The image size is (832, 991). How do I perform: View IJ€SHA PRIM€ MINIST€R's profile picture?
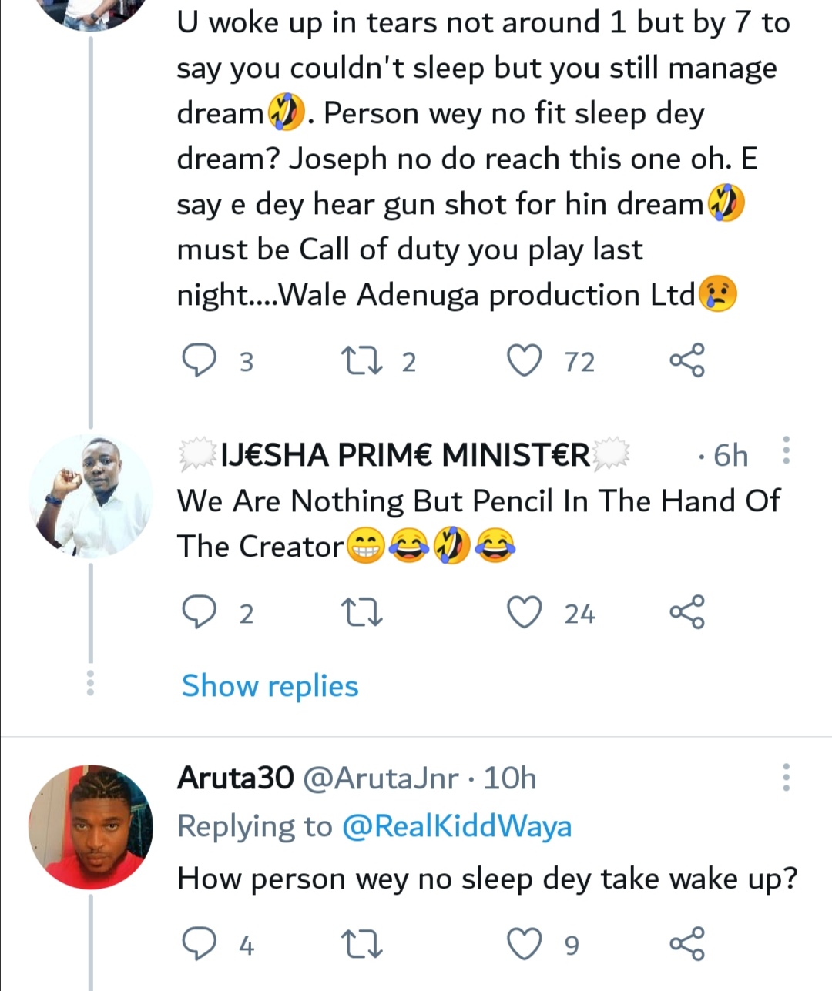click(x=90, y=497)
